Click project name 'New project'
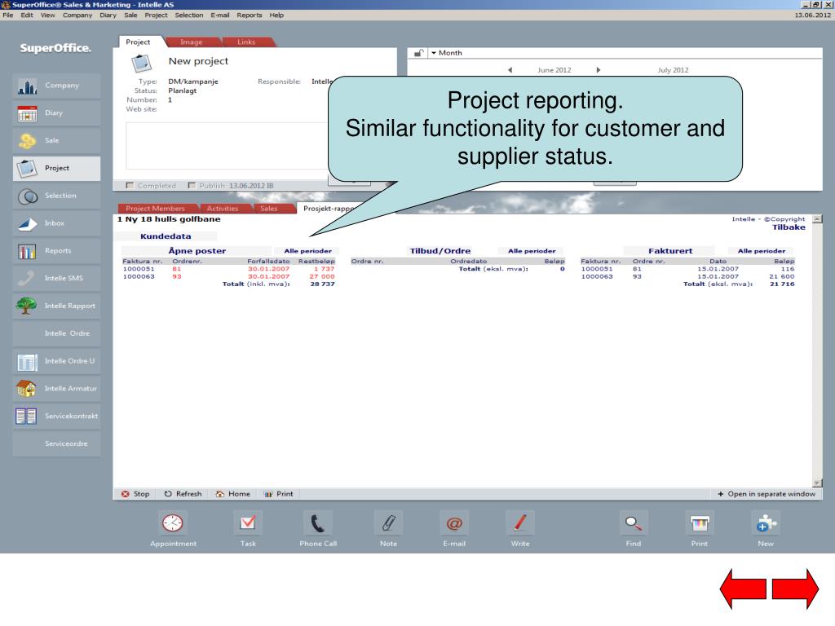Viewport: 835px width, 626px height. point(198,61)
